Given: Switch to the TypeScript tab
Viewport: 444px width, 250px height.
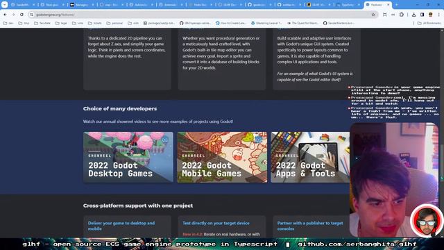Looking at the screenshot, I should click(x=348, y=5).
